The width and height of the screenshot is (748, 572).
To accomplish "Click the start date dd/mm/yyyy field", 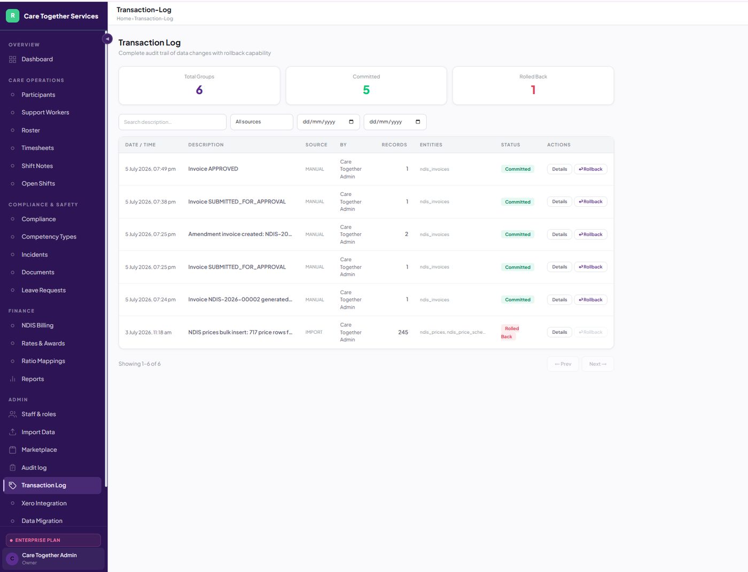I will tap(329, 122).
